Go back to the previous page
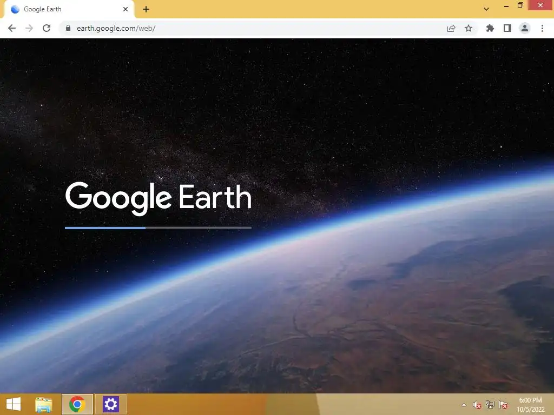 [x=12, y=28]
